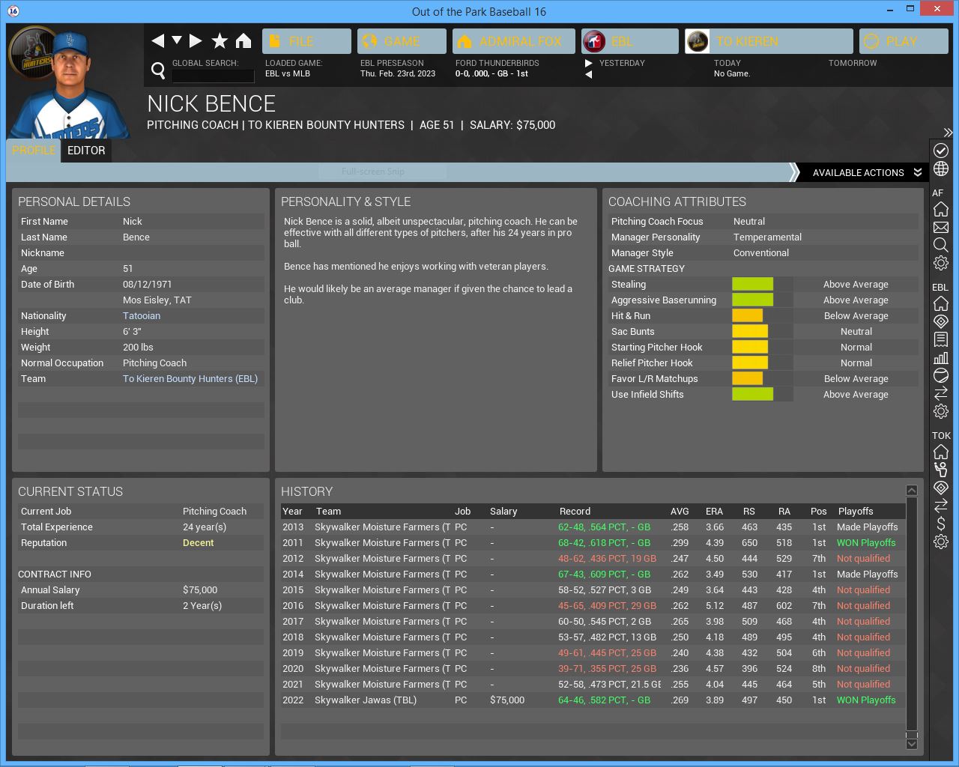Open the Tatooian nationality link
The width and height of the screenshot is (959, 767).
142,316
